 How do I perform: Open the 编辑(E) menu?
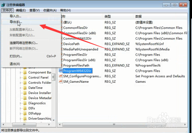coord(21,10)
